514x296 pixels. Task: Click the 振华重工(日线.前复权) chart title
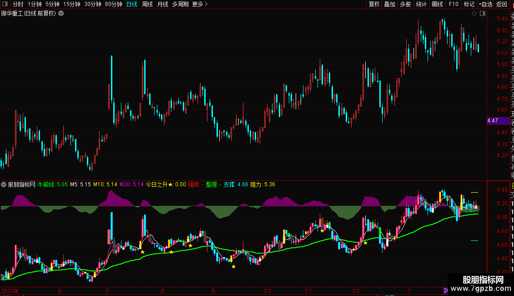point(29,14)
